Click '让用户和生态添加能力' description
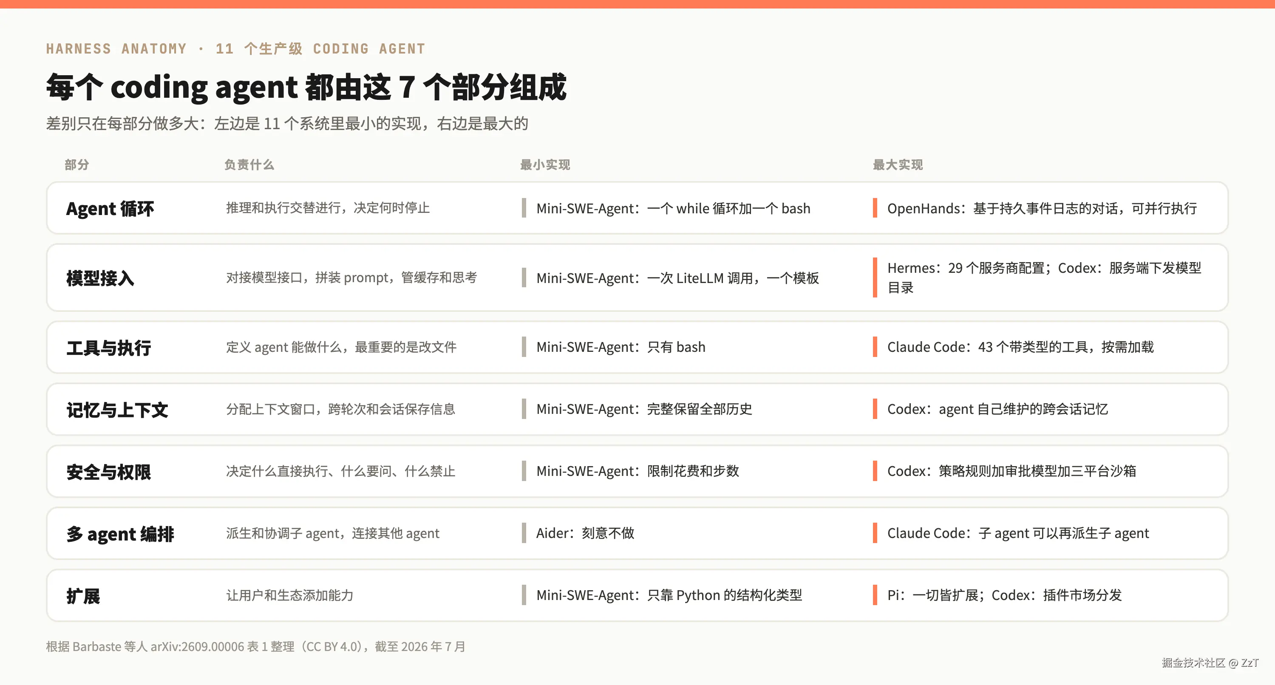Screen dimensions: 1275x685 pos(289,595)
